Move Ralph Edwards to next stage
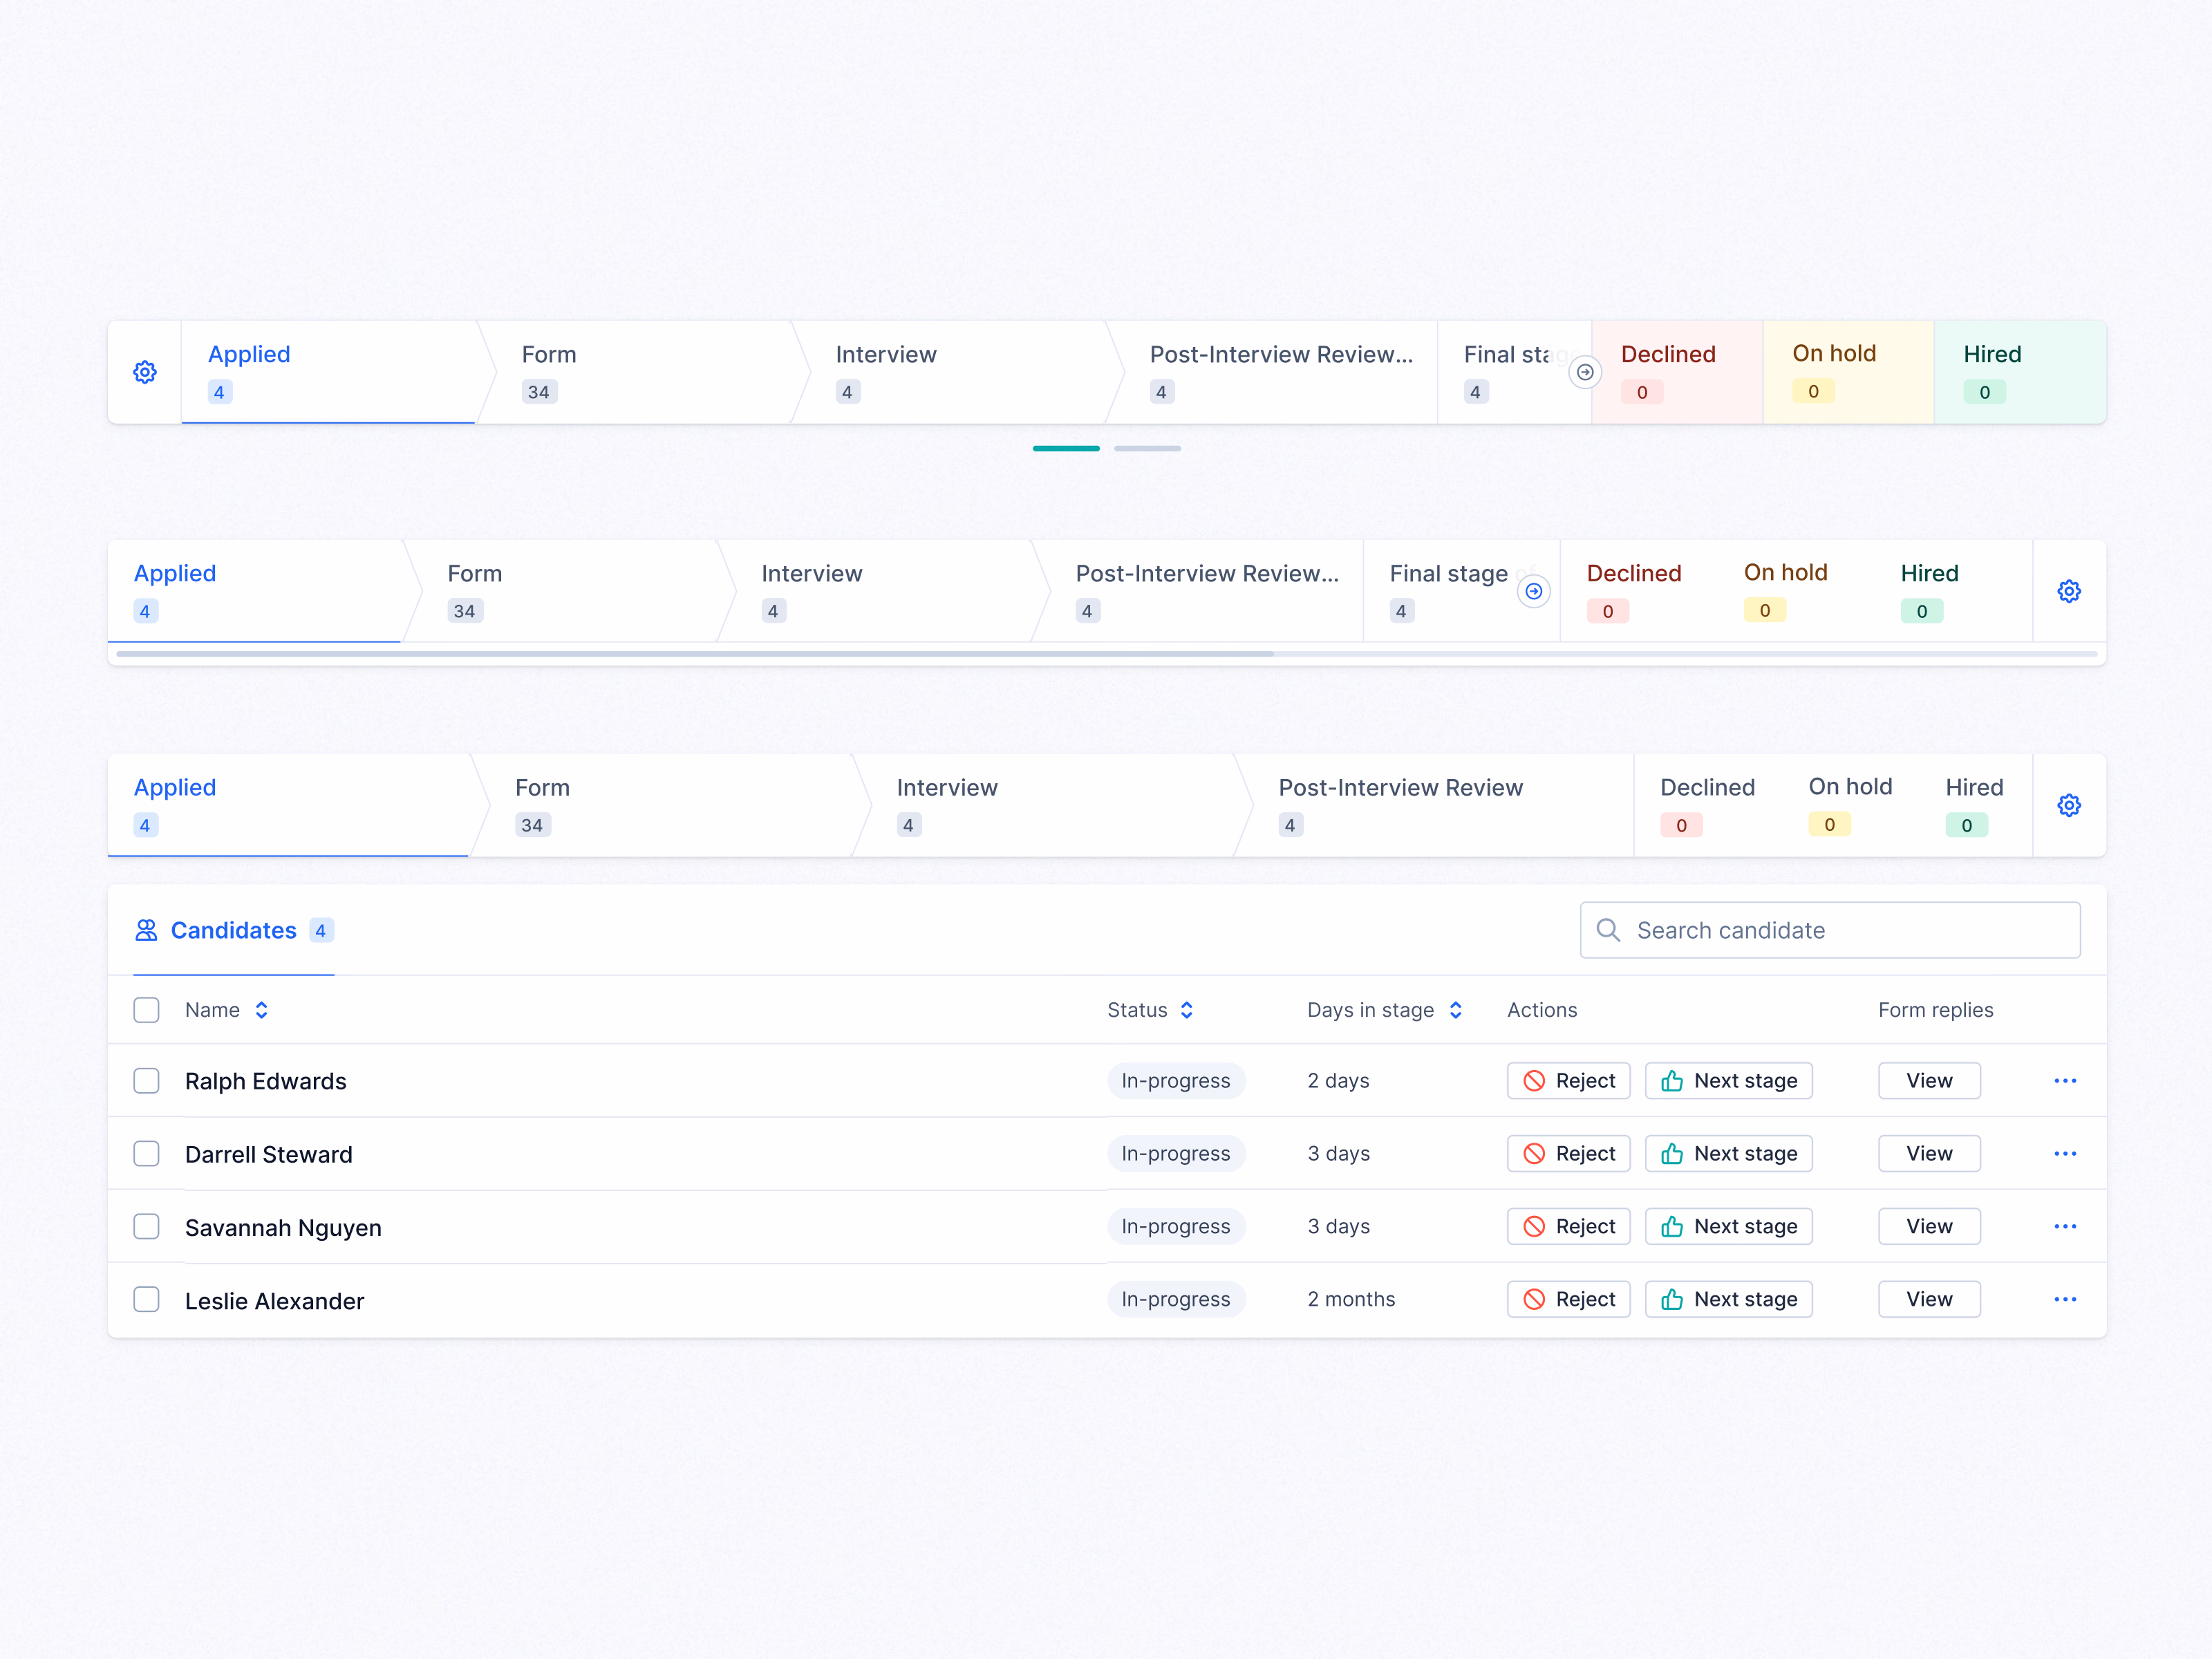Screen dimensions: 2212x1659 pyautogui.click(x=1728, y=1081)
